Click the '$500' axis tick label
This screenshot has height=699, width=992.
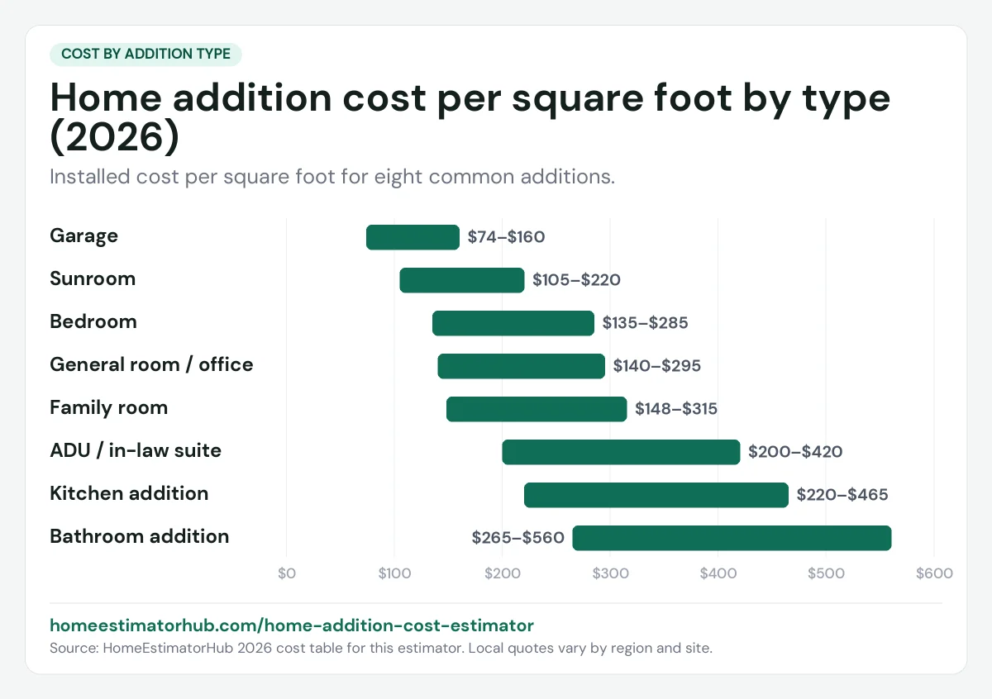826,573
